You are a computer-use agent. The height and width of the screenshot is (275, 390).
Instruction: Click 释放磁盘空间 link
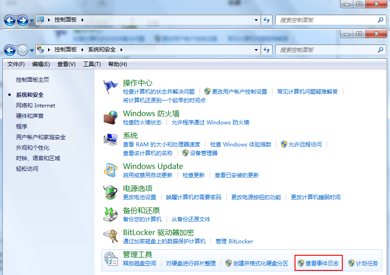(x=139, y=264)
